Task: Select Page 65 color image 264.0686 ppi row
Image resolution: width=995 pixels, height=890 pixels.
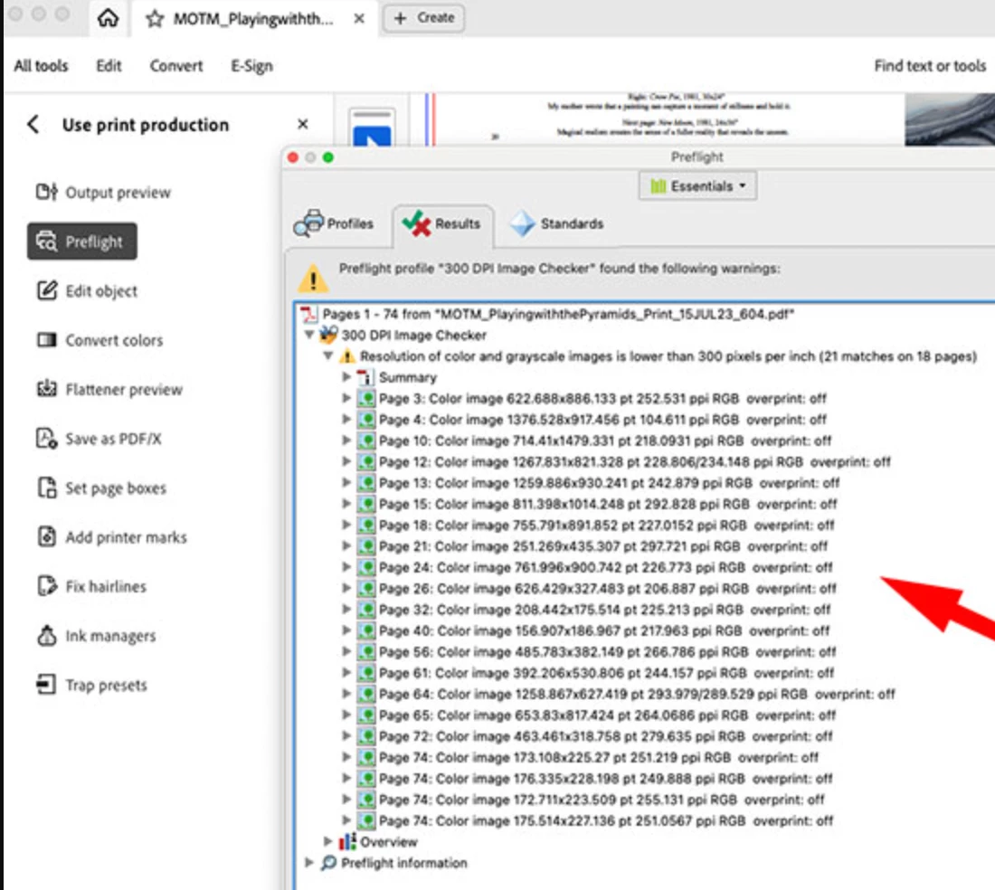Action: (x=608, y=715)
